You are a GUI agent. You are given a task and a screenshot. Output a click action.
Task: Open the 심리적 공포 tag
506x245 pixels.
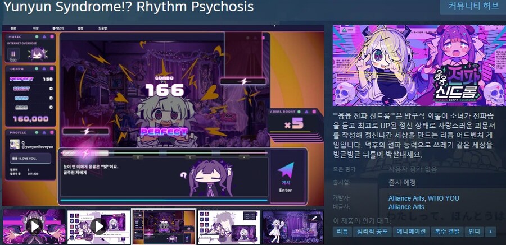(x=372, y=232)
